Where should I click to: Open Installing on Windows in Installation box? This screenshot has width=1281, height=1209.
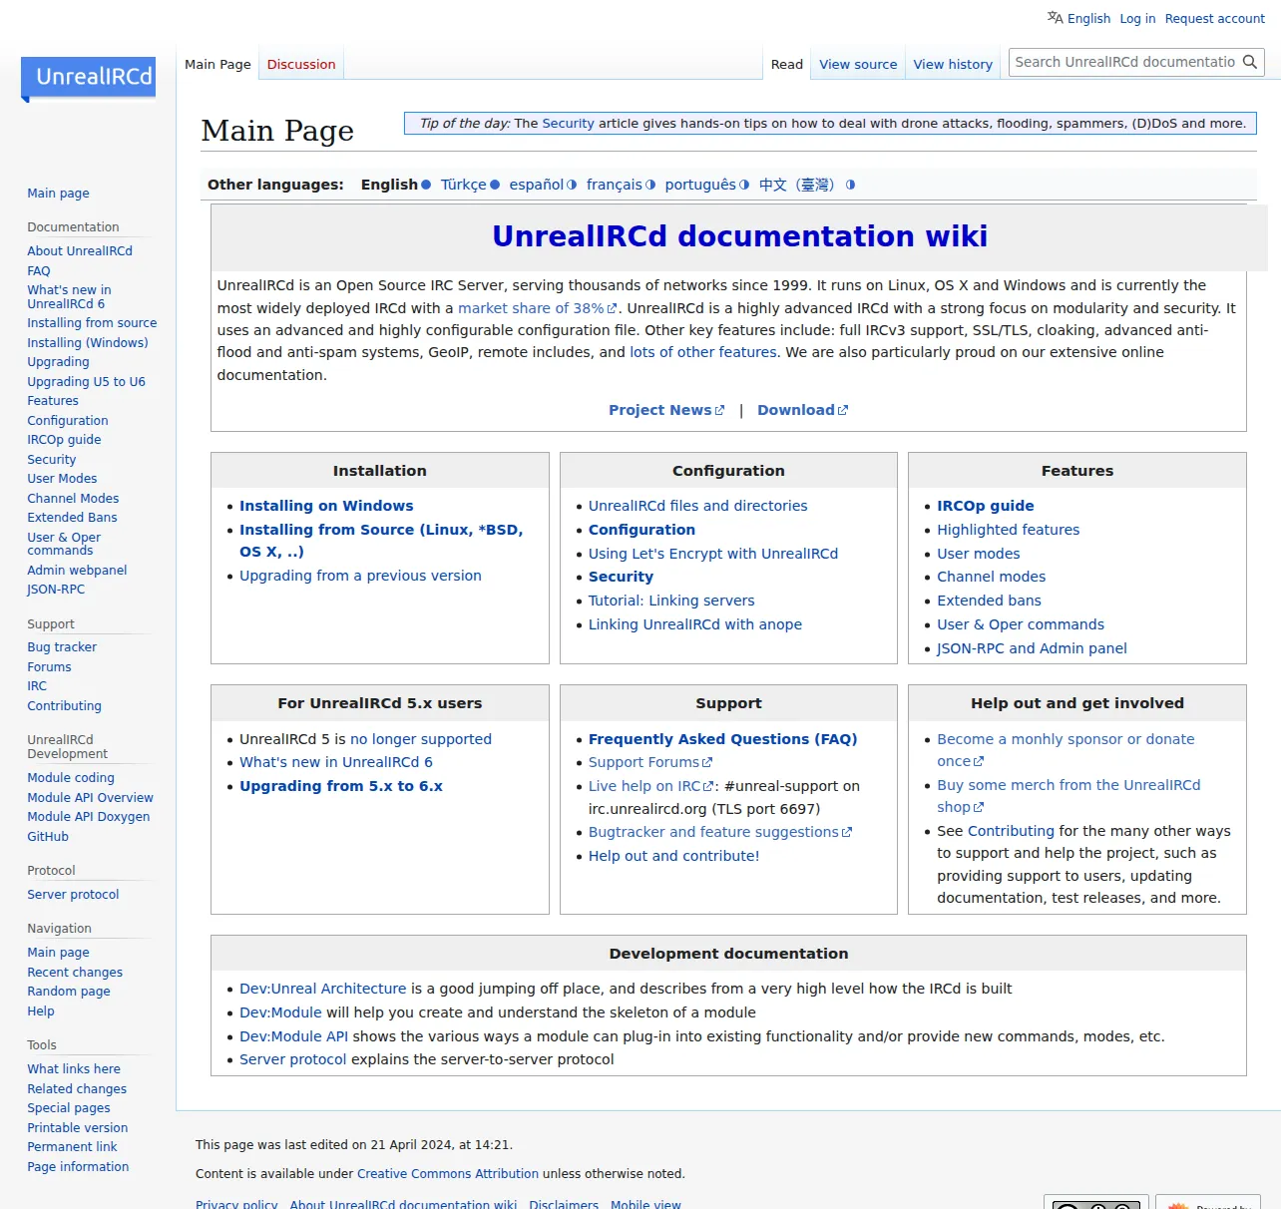tap(326, 506)
